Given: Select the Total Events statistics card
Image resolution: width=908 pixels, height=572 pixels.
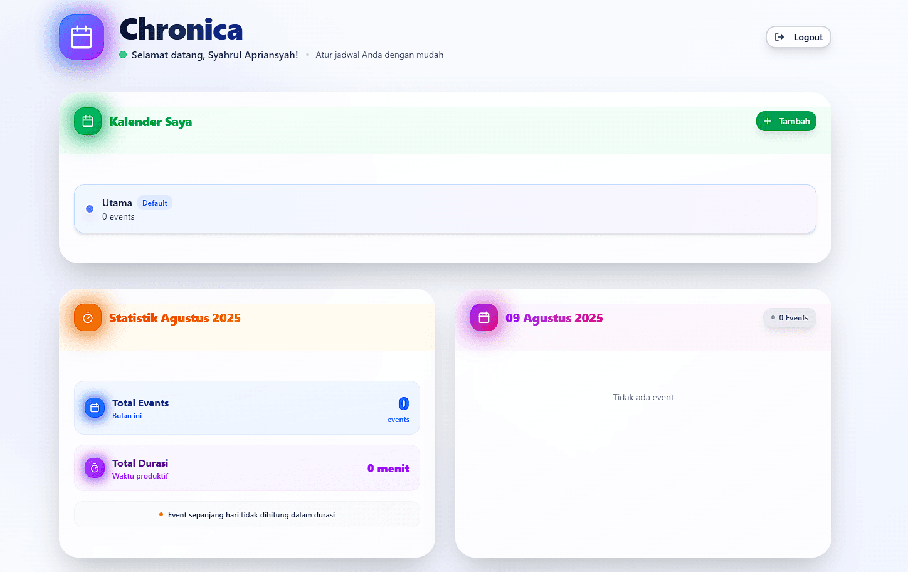Looking at the screenshot, I should click(247, 408).
